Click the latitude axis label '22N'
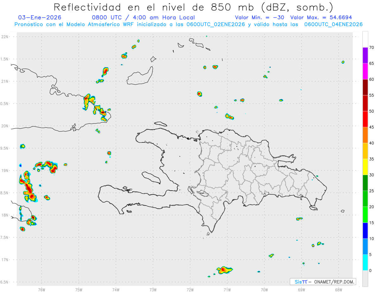The height and width of the screenshot is (294, 380). tap(5, 37)
